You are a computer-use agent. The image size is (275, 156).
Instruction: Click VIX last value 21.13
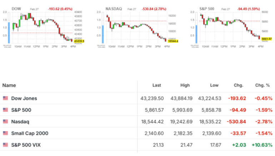click(158, 145)
